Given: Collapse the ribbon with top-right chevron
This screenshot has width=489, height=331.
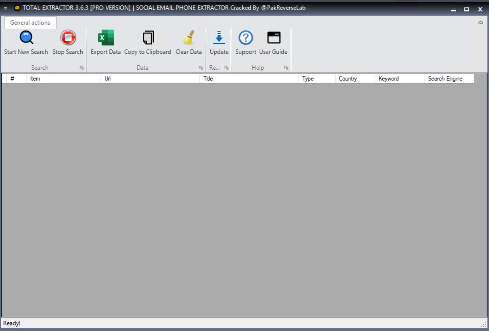Looking at the screenshot, I should tap(481, 23).
